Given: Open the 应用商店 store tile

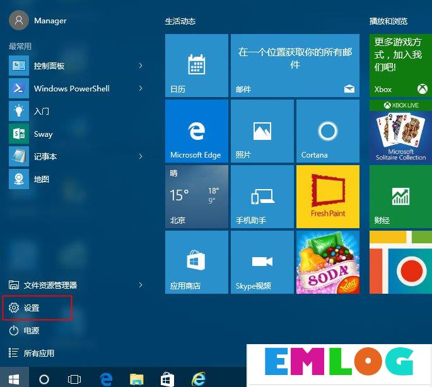Looking at the screenshot, I should click(196, 262).
